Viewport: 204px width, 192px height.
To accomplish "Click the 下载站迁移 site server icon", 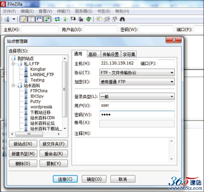I will [26, 112].
